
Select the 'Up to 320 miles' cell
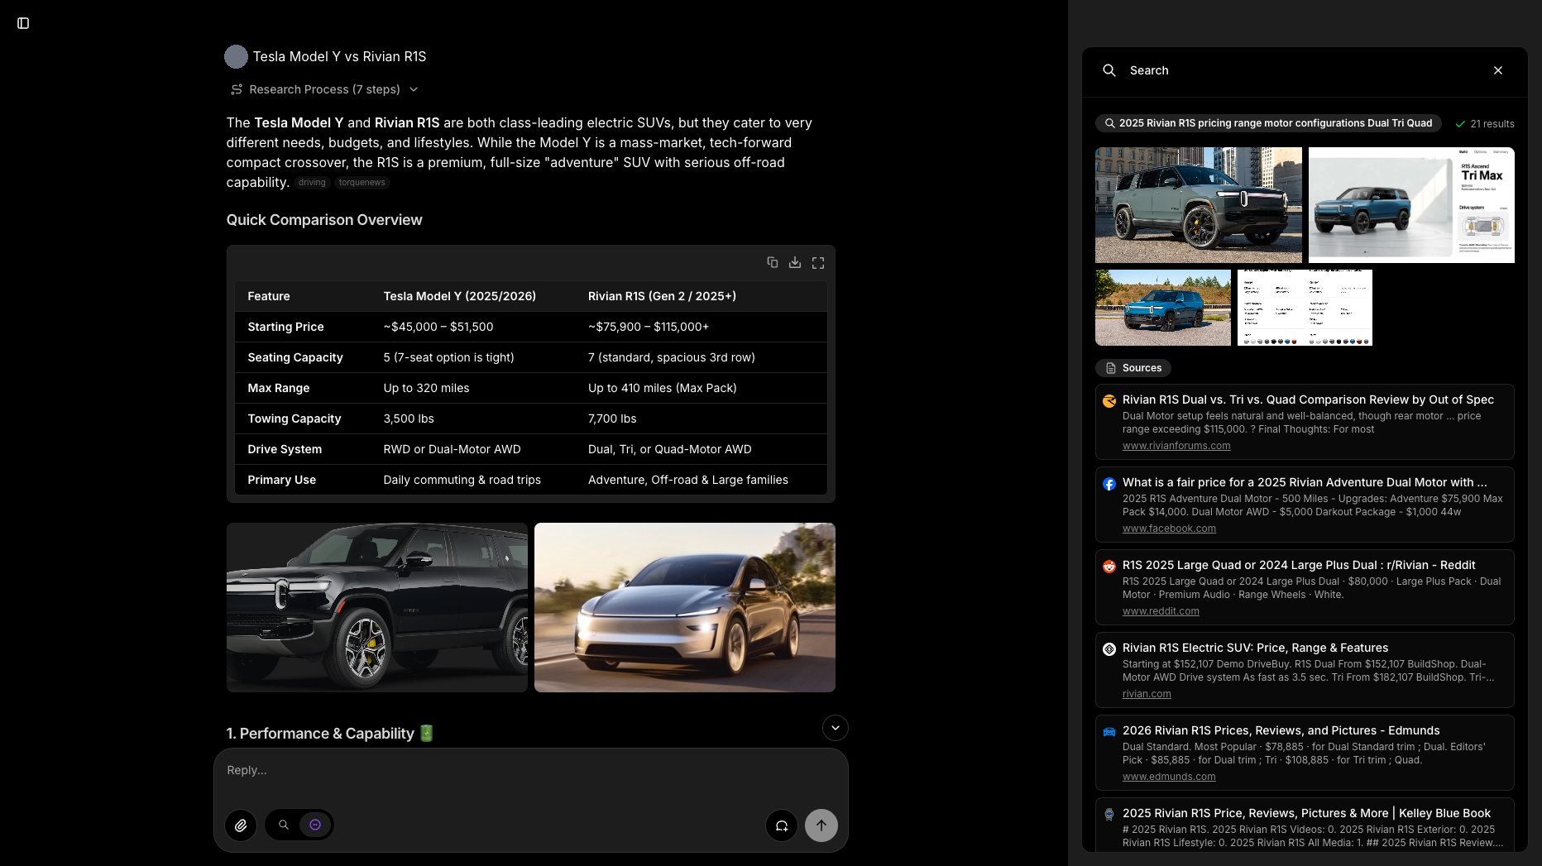tap(426, 388)
